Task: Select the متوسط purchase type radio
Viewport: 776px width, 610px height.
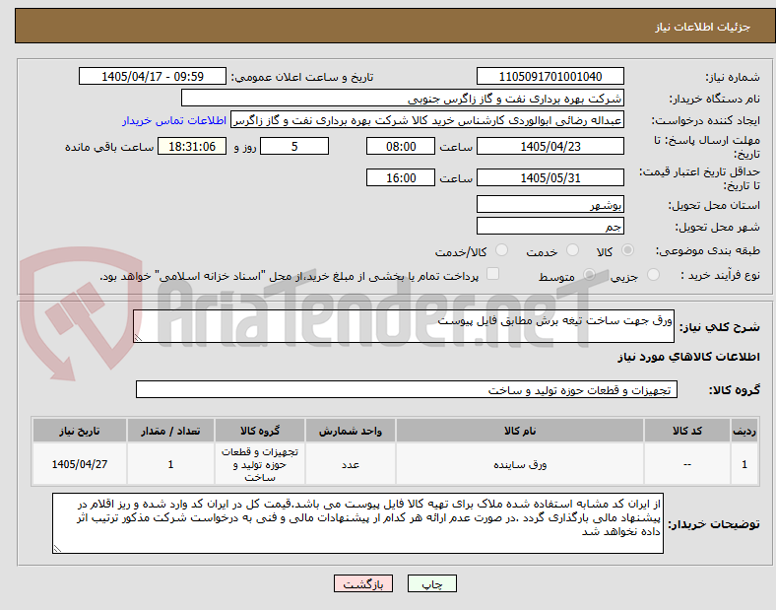Action: coord(589,275)
